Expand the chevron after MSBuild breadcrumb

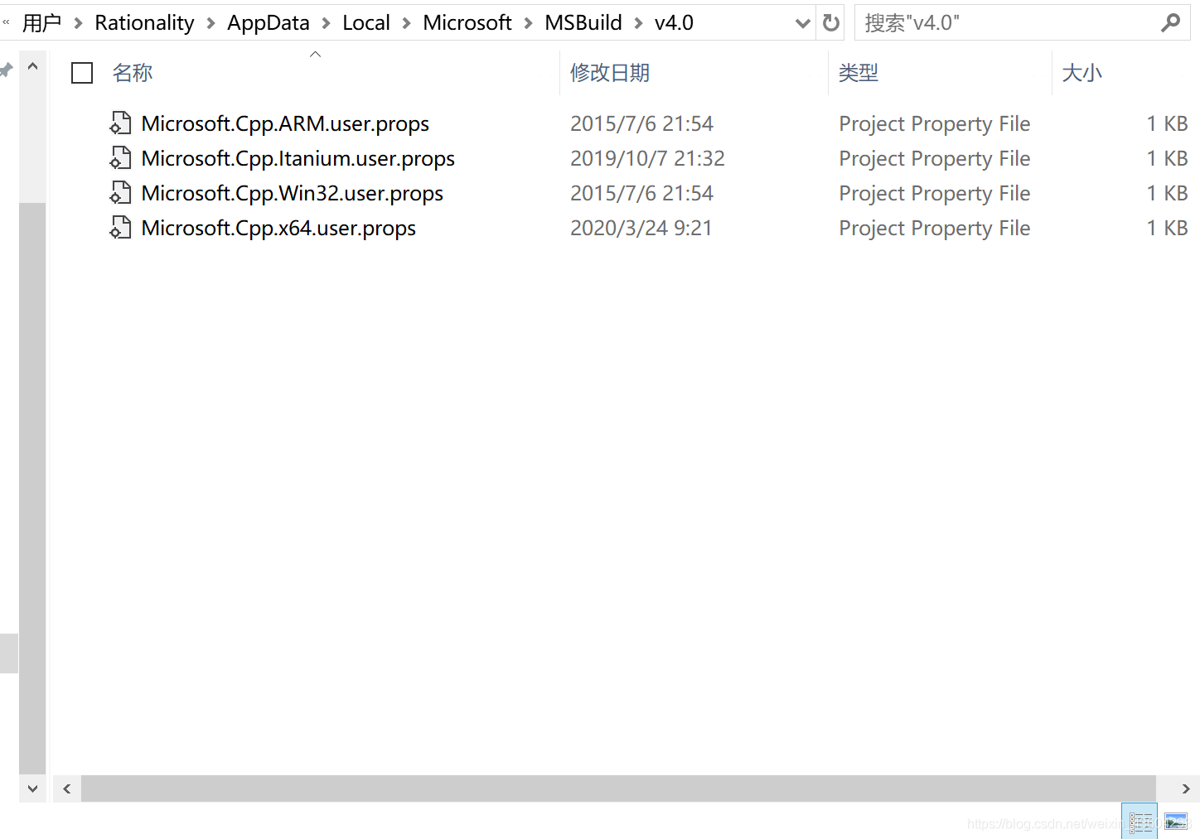click(638, 23)
